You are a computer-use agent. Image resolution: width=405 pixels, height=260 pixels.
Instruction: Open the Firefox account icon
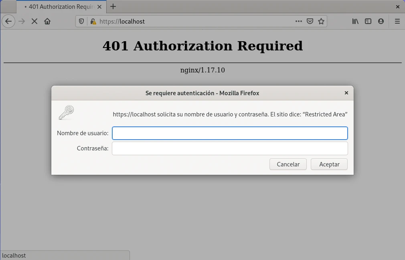point(381,21)
